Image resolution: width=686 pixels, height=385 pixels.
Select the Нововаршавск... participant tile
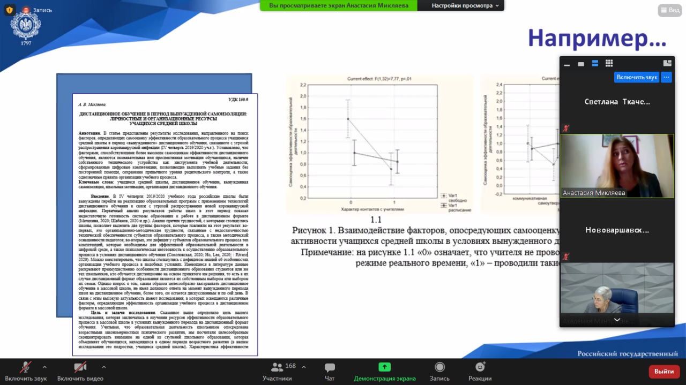coord(617,230)
